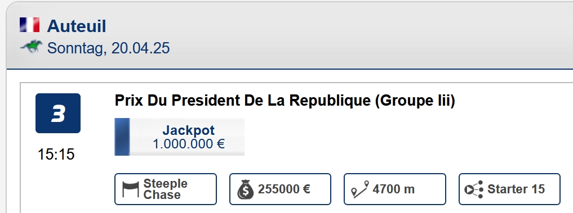Select the race number 3 badge
The width and height of the screenshot is (573, 213).
[x=57, y=113]
